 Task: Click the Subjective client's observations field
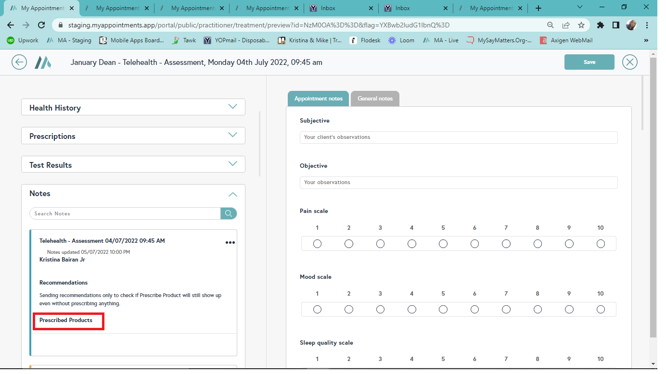tap(458, 137)
